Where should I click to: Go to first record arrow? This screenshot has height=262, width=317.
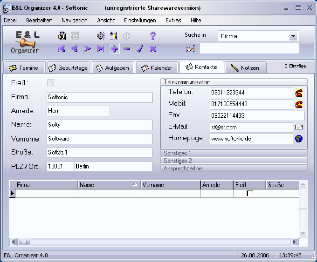click(x=62, y=49)
